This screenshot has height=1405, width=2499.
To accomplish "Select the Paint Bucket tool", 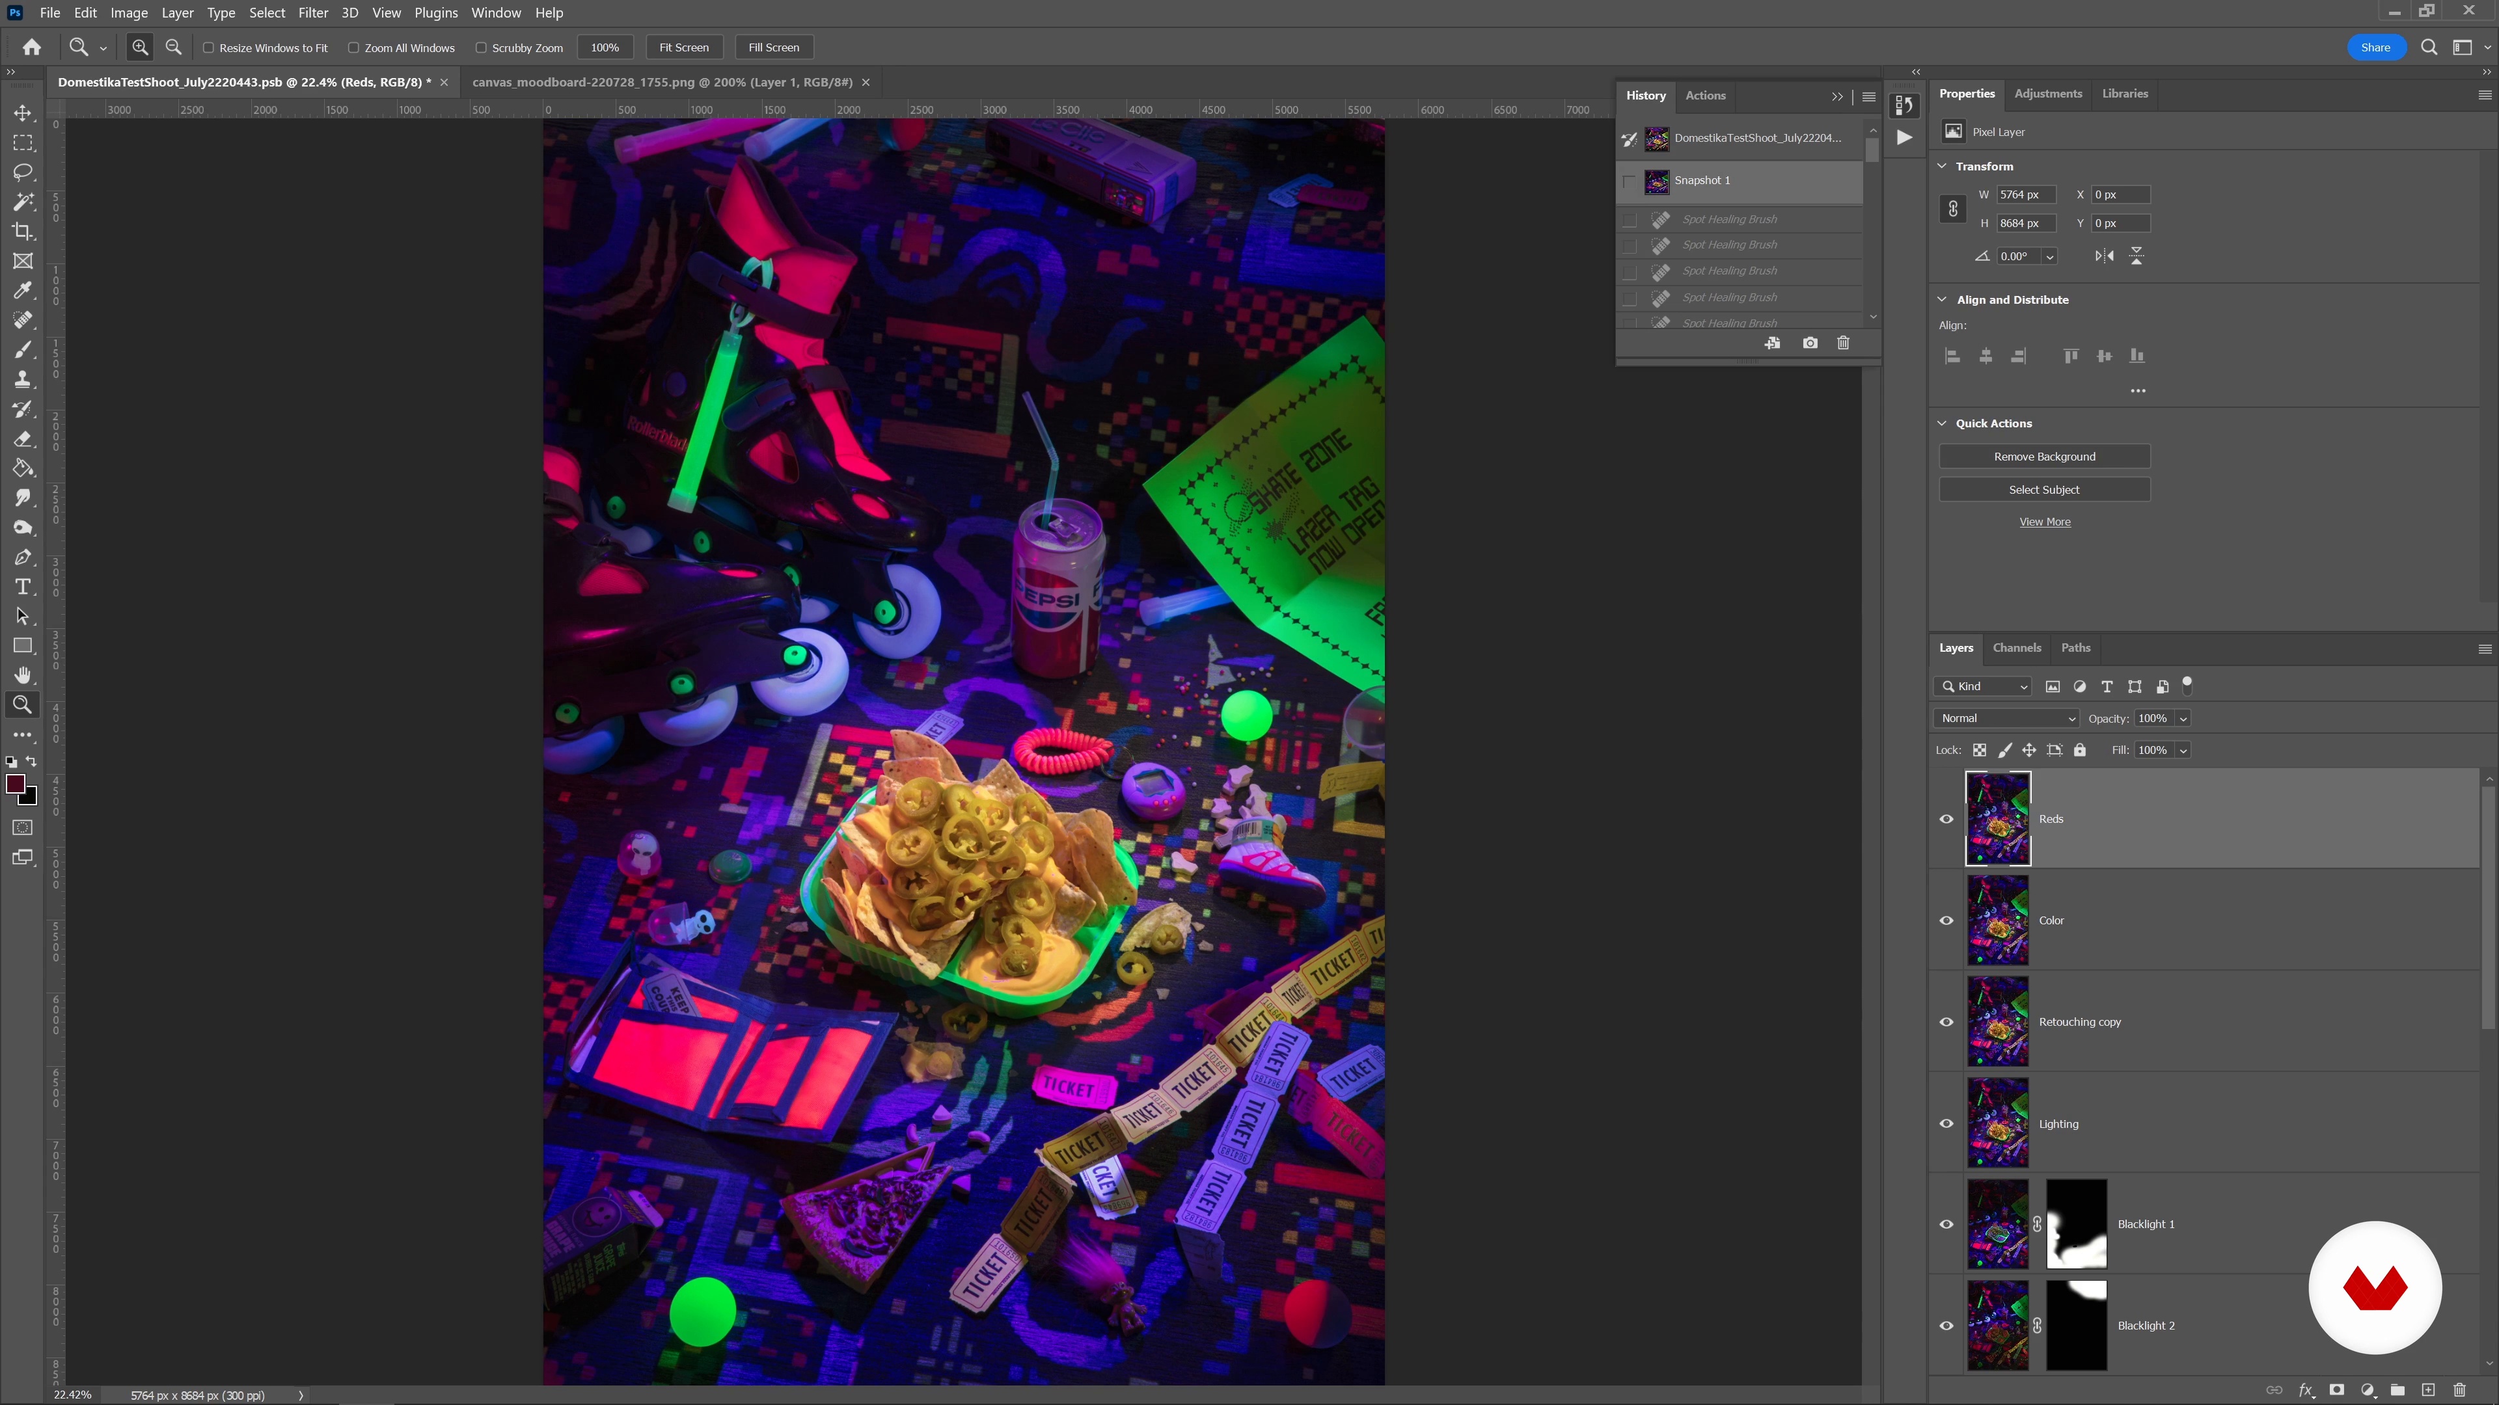I will coord(22,468).
